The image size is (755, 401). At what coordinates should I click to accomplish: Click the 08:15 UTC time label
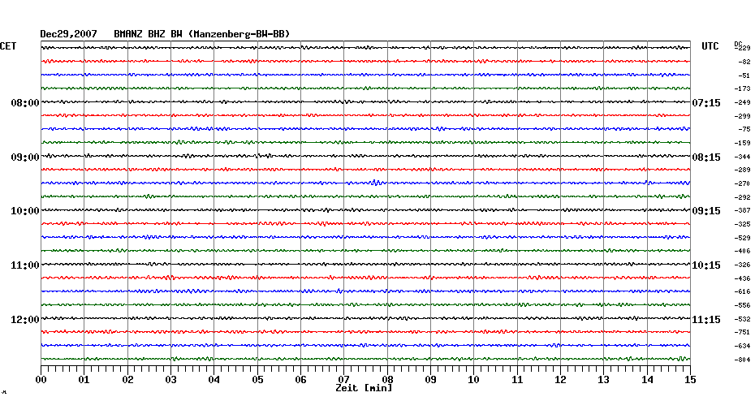[x=706, y=157]
